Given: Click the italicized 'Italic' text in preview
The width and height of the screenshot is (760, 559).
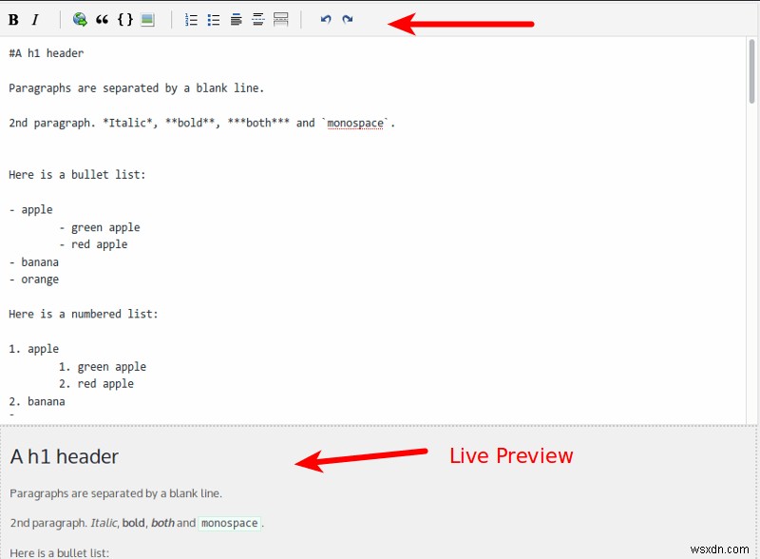Looking at the screenshot, I should (x=106, y=522).
